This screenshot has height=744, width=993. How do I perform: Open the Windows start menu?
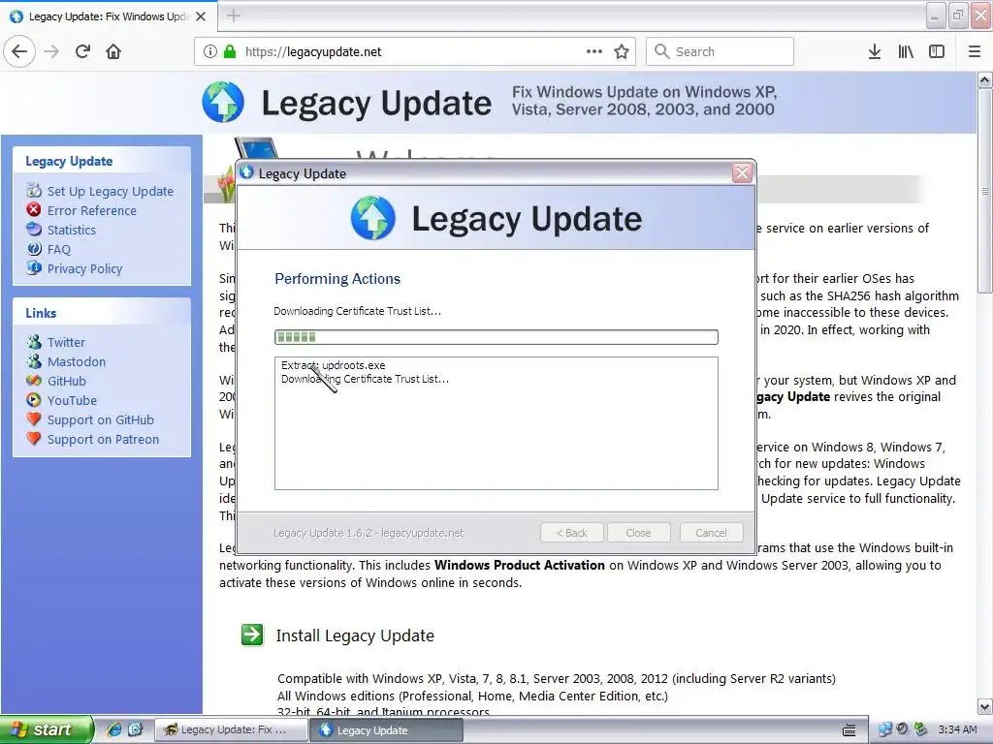tap(46, 729)
